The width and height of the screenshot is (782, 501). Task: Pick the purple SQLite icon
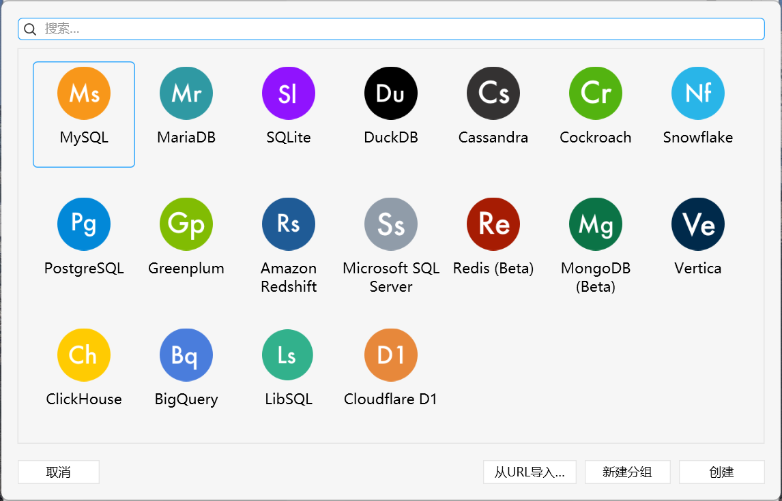click(288, 93)
